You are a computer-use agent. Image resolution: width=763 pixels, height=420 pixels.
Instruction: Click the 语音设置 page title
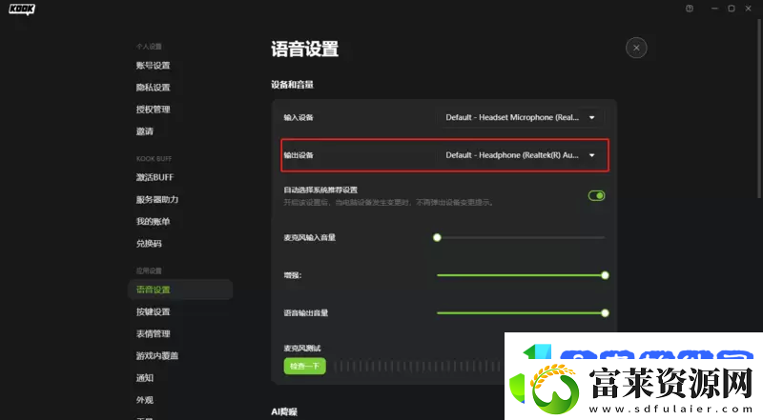point(304,50)
